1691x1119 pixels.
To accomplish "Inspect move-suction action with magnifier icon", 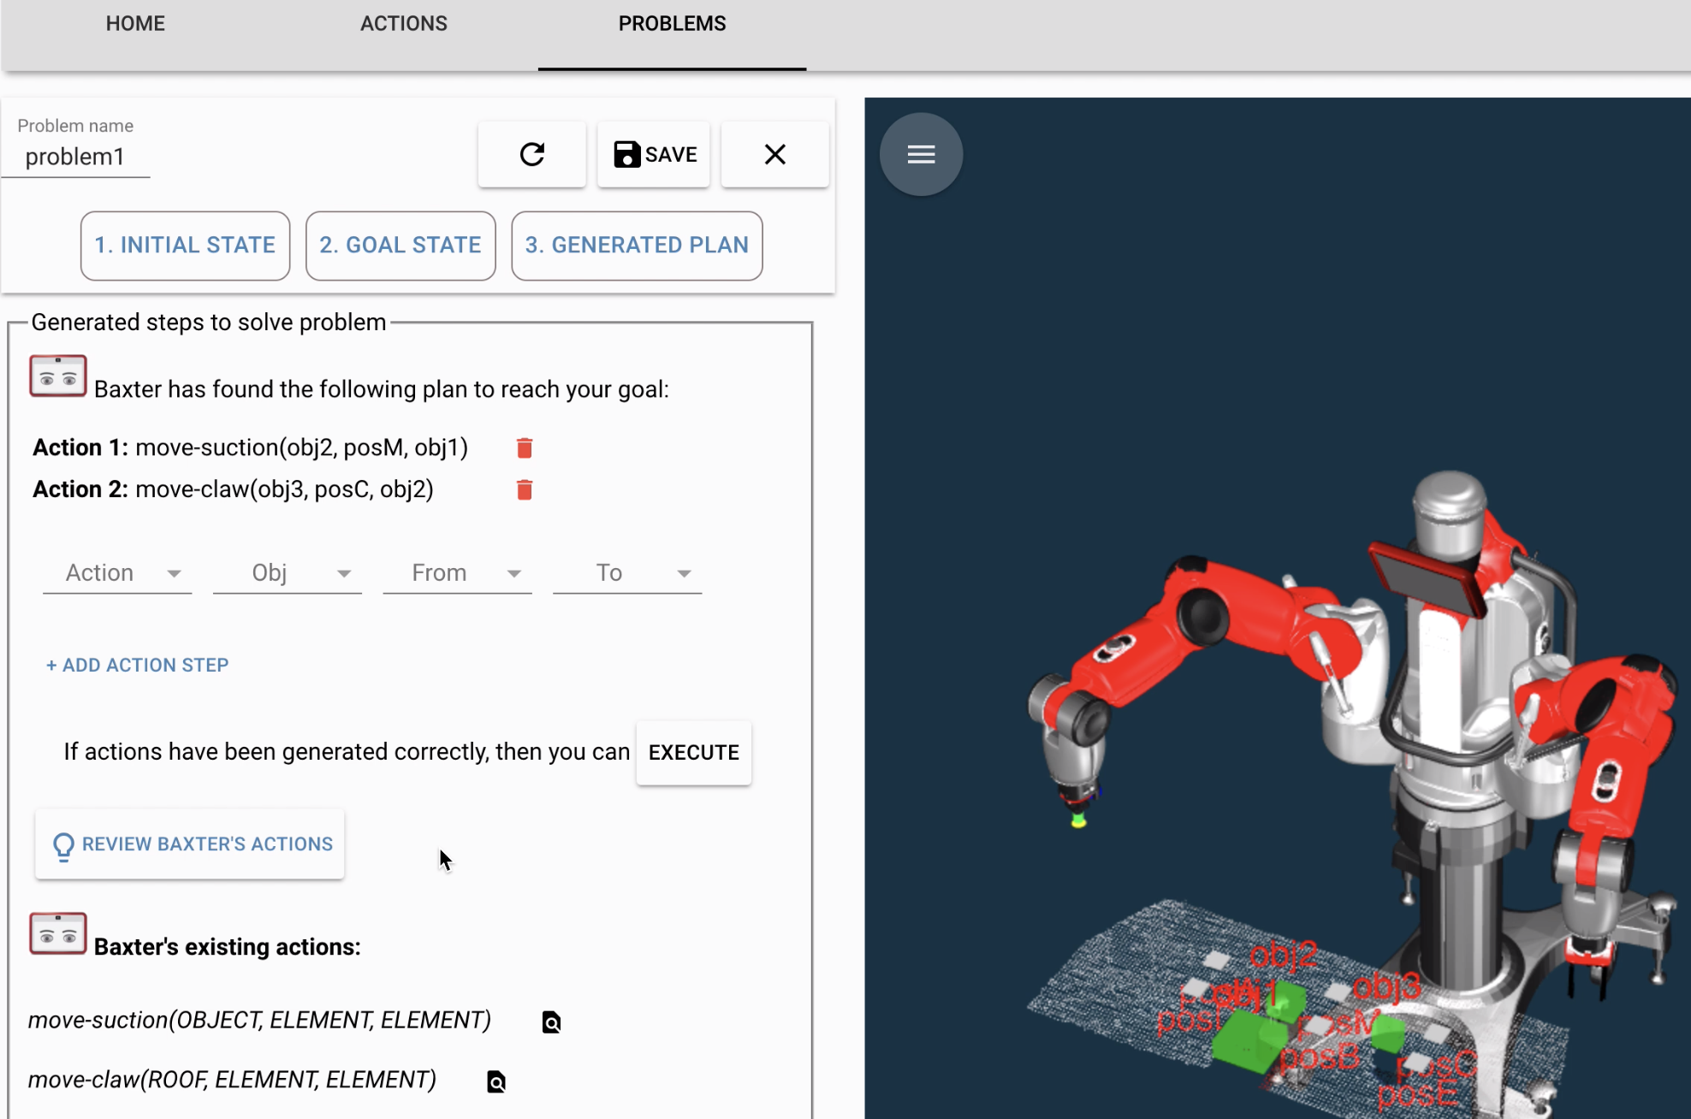I will (551, 1022).
